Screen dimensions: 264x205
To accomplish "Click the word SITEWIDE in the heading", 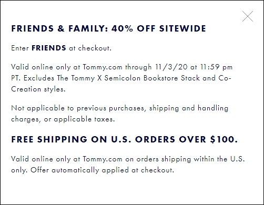I will pyautogui.click(x=182, y=28).
